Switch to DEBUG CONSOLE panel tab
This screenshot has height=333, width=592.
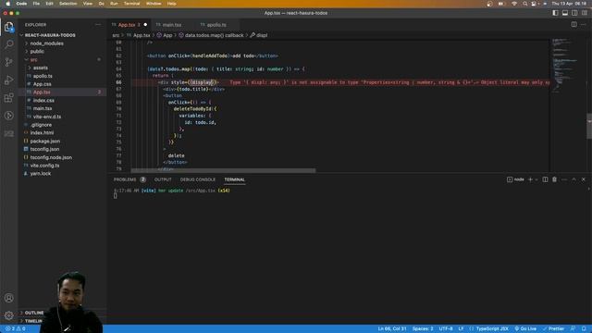pos(197,179)
